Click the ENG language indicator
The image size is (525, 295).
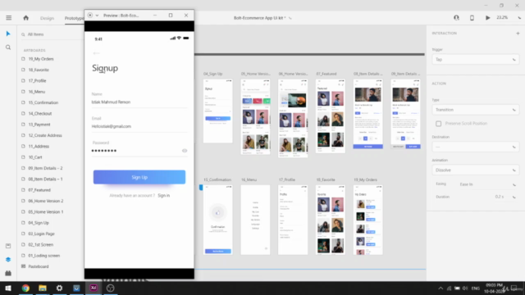(x=476, y=288)
